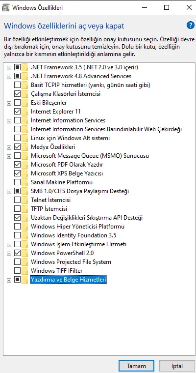Enable Windows İşlem Etkinleştirme Hizmeti checkbox
Viewport: 196px width, 373px height.
click(17, 244)
